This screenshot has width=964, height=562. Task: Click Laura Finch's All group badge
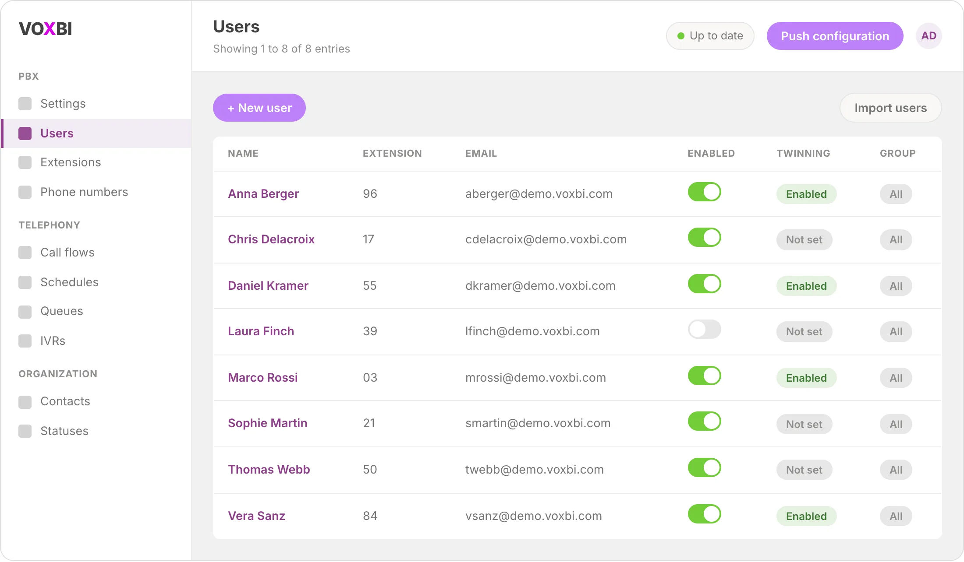896,332
